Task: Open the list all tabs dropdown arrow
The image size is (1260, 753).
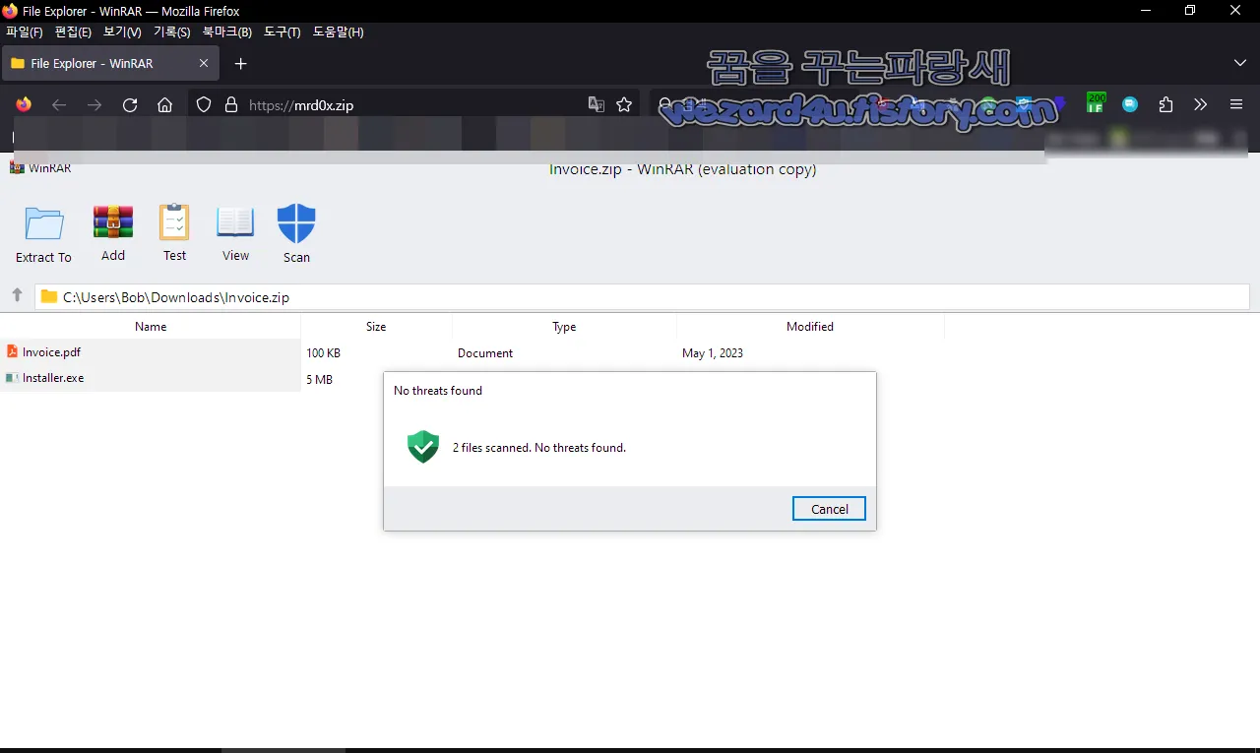Action: (x=1240, y=63)
